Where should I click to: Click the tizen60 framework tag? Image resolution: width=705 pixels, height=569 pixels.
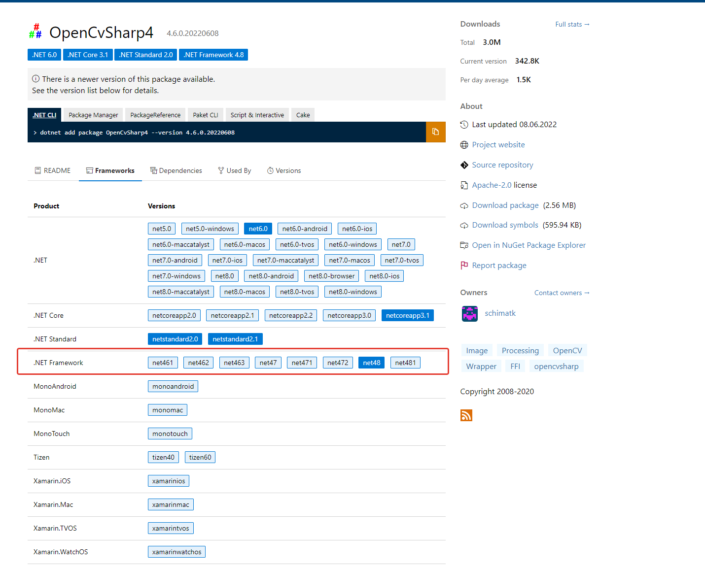[200, 457]
